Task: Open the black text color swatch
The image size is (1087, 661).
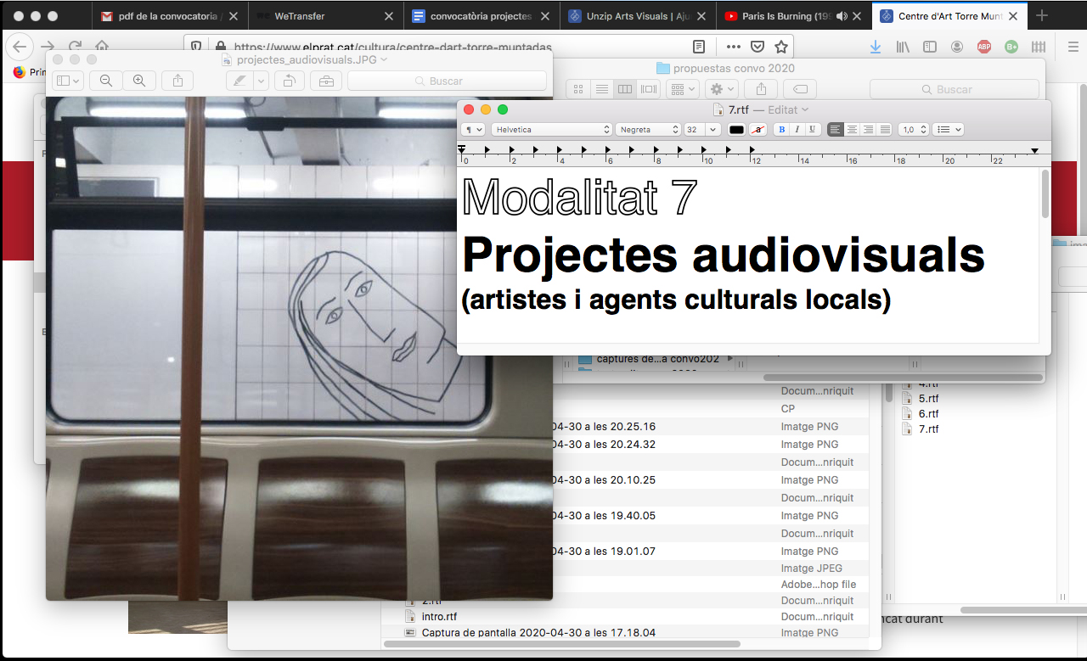Action: point(736,130)
